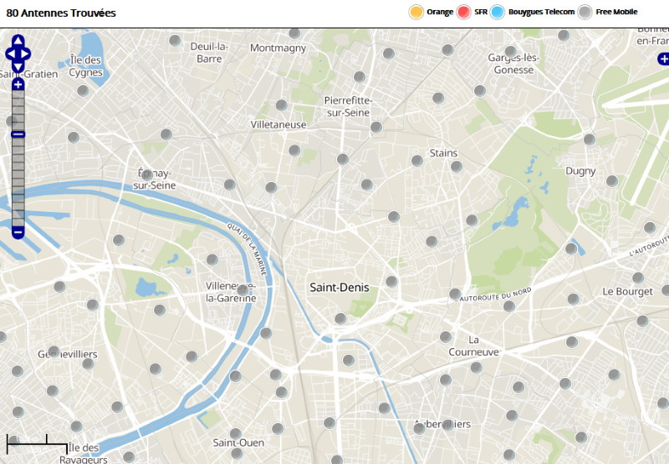Click the antenna marker below the Île des Cygnes label
This screenshot has width=669, height=464.
coord(83,90)
